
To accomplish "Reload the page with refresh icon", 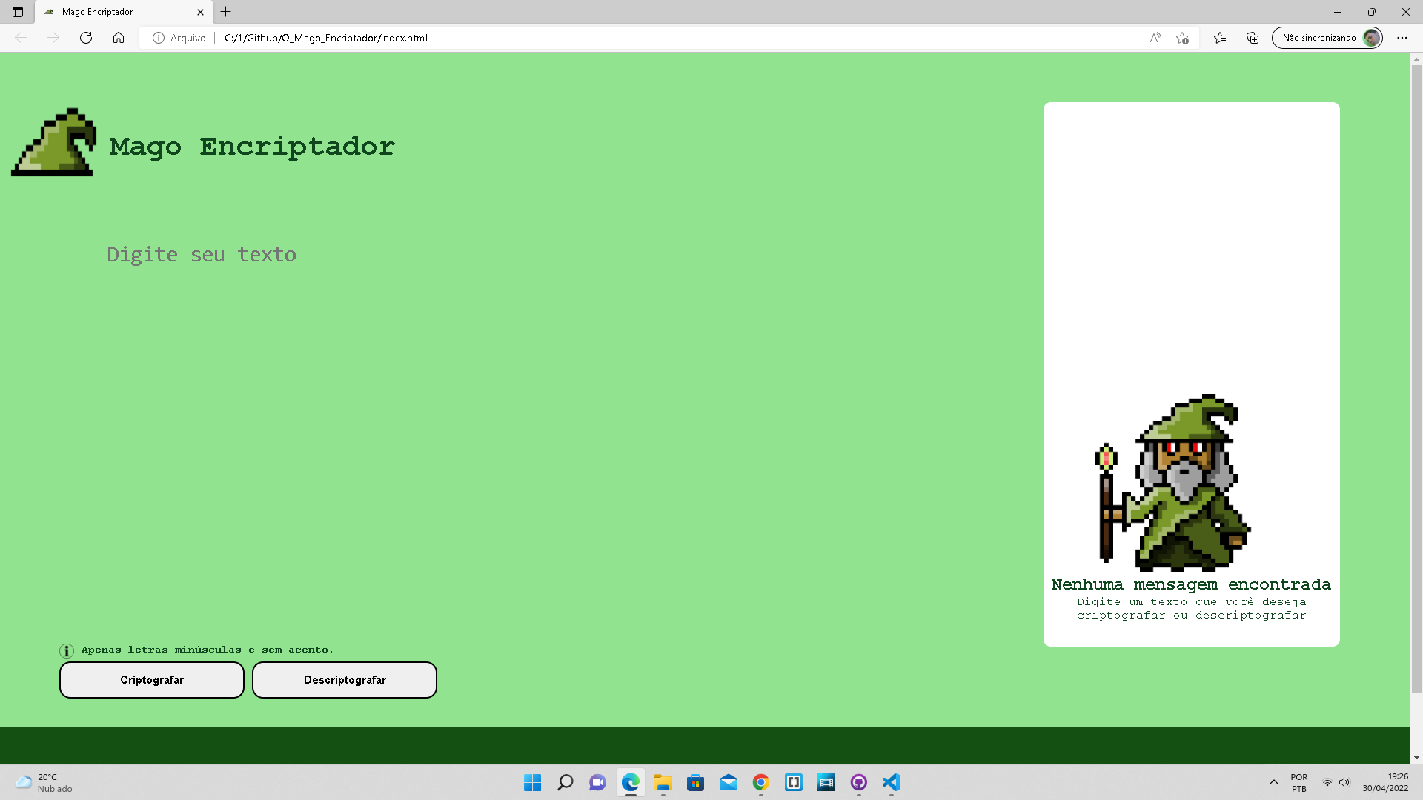I will click(86, 38).
